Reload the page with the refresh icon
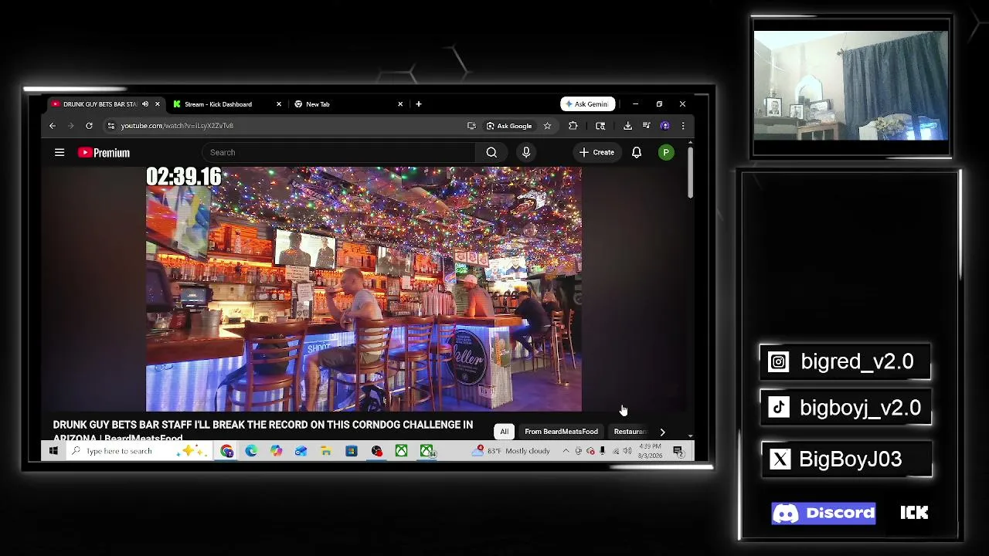Screen dimensions: 989x556 [x=89, y=126]
